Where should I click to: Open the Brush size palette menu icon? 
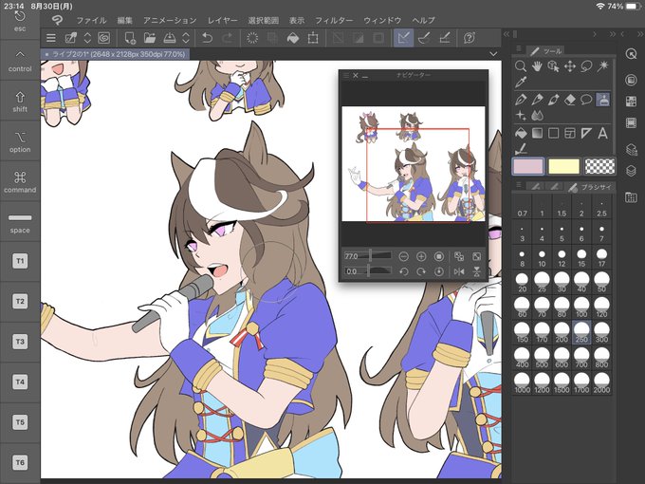pos(519,185)
